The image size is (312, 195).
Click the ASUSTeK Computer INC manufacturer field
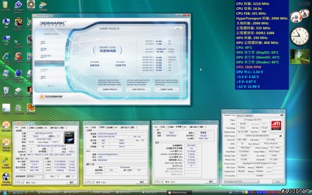coord(122,134)
